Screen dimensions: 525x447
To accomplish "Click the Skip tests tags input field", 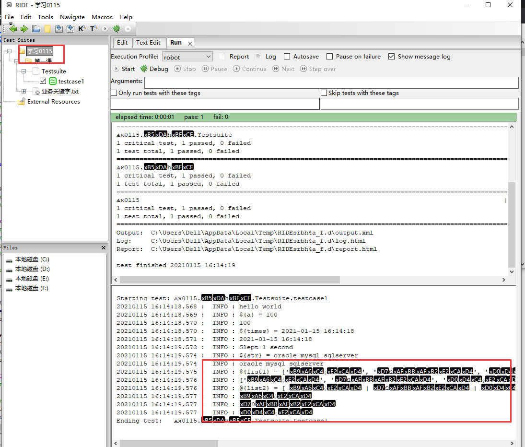I will pyautogui.click(x=420, y=104).
